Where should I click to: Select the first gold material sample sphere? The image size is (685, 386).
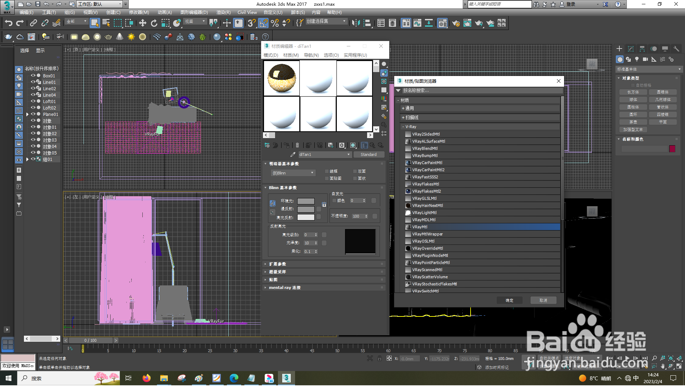281,78
